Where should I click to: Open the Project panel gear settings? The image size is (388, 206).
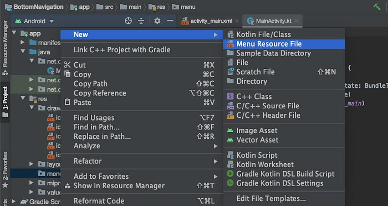pyautogui.click(x=157, y=21)
